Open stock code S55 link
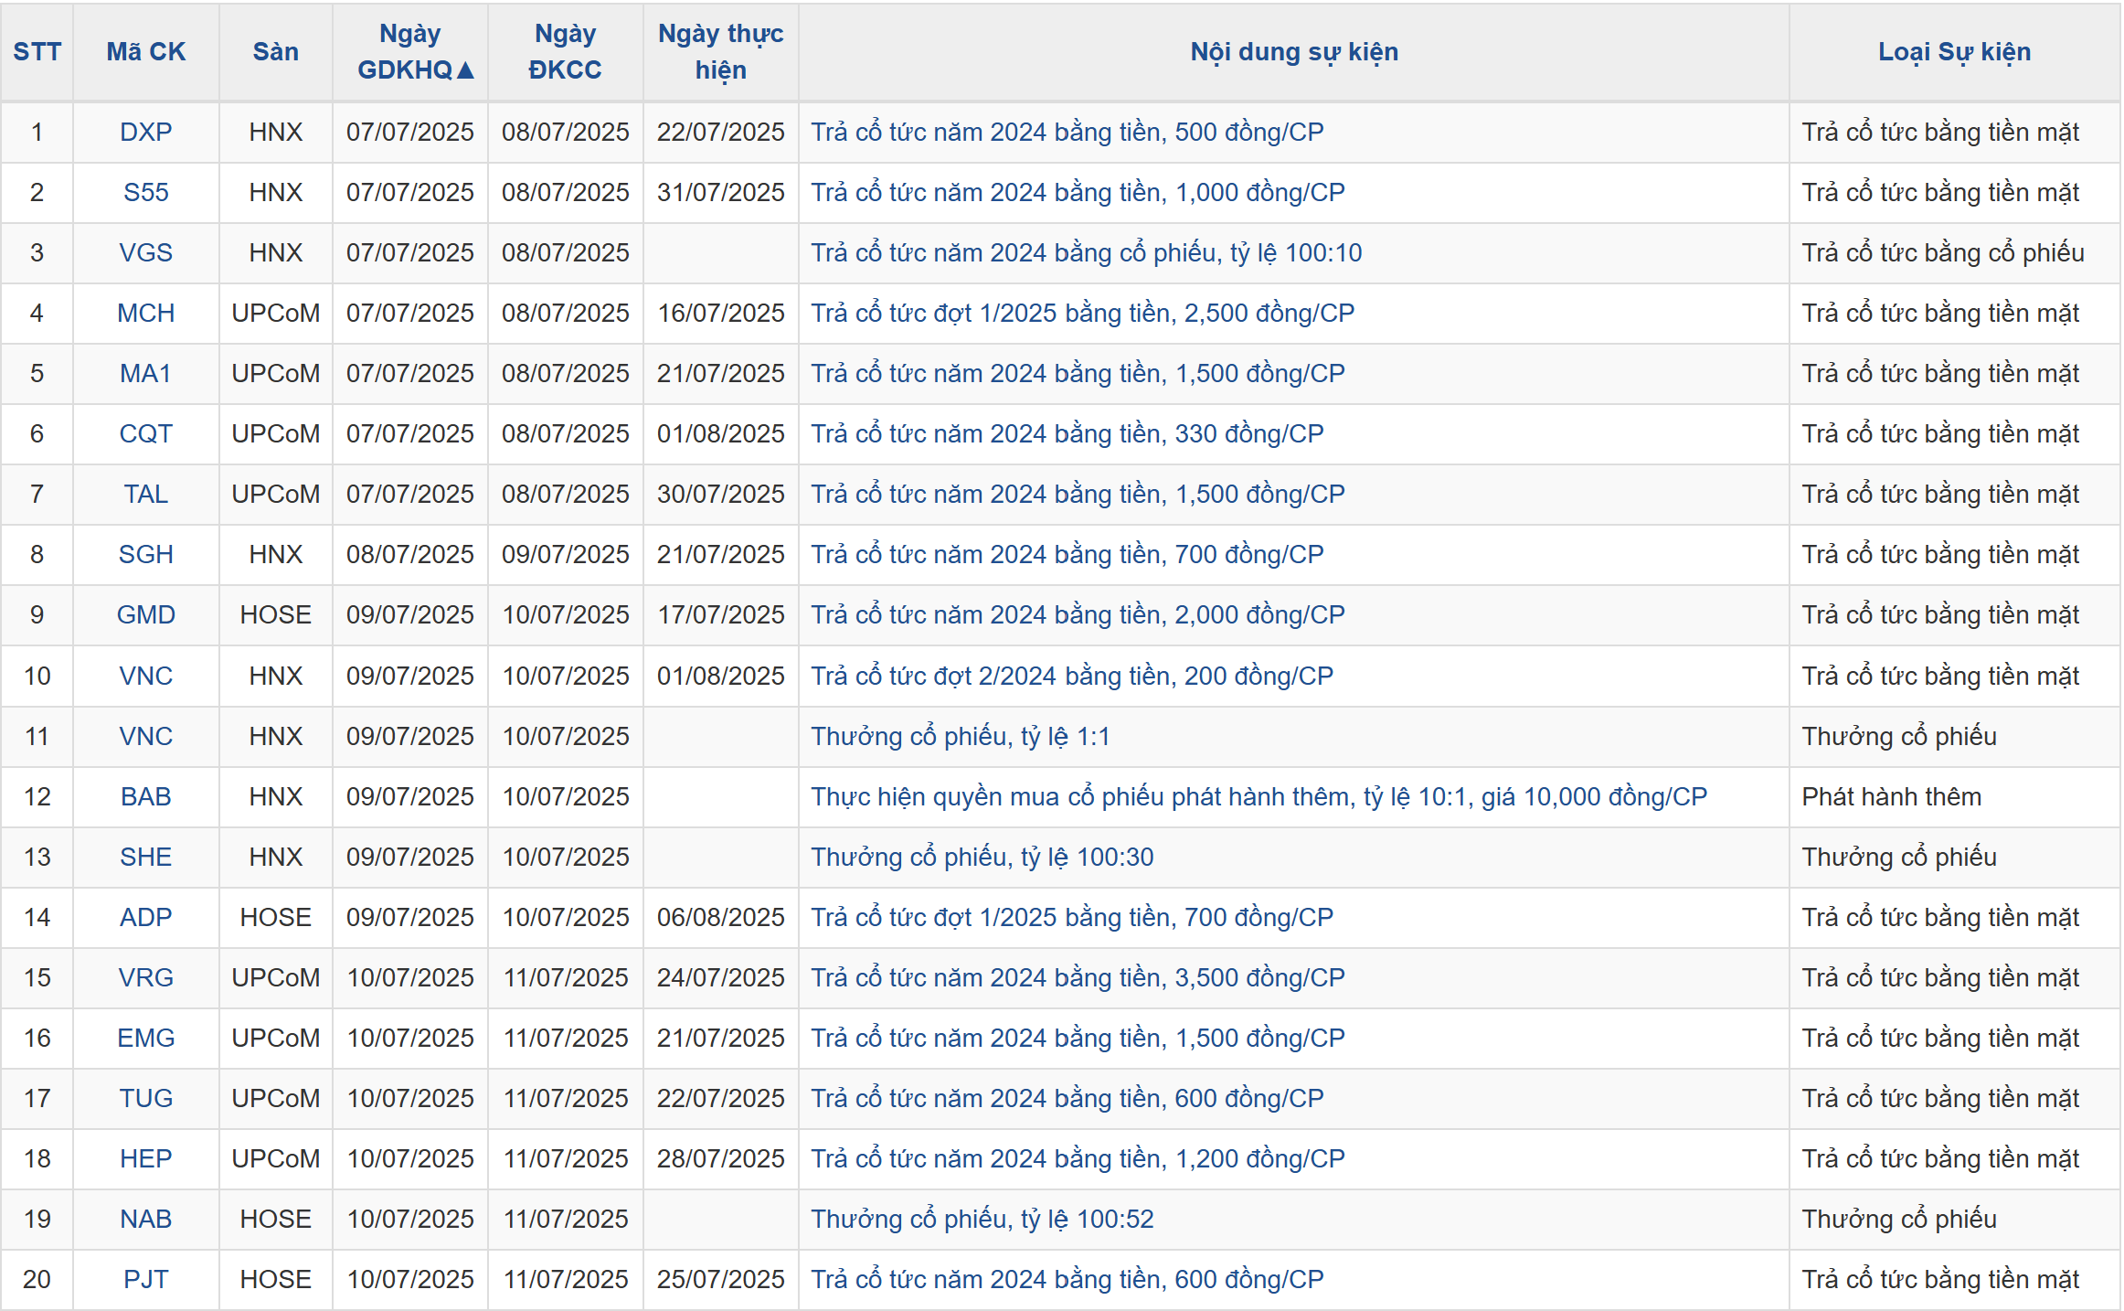 pyautogui.click(x=146, y=193)
